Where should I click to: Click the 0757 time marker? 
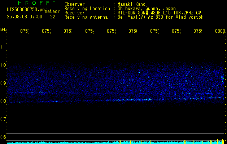pos(154,31)
